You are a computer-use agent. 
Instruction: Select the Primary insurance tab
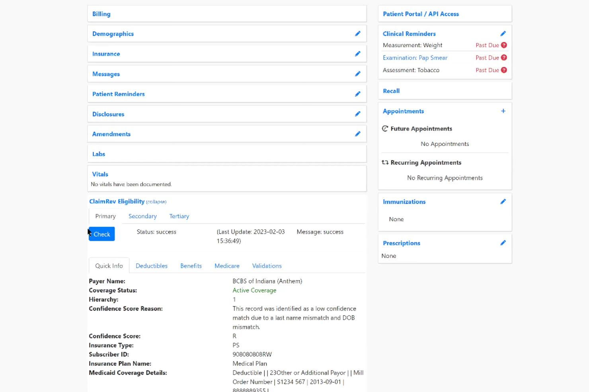pyautogui.click(x=105, y=216)
